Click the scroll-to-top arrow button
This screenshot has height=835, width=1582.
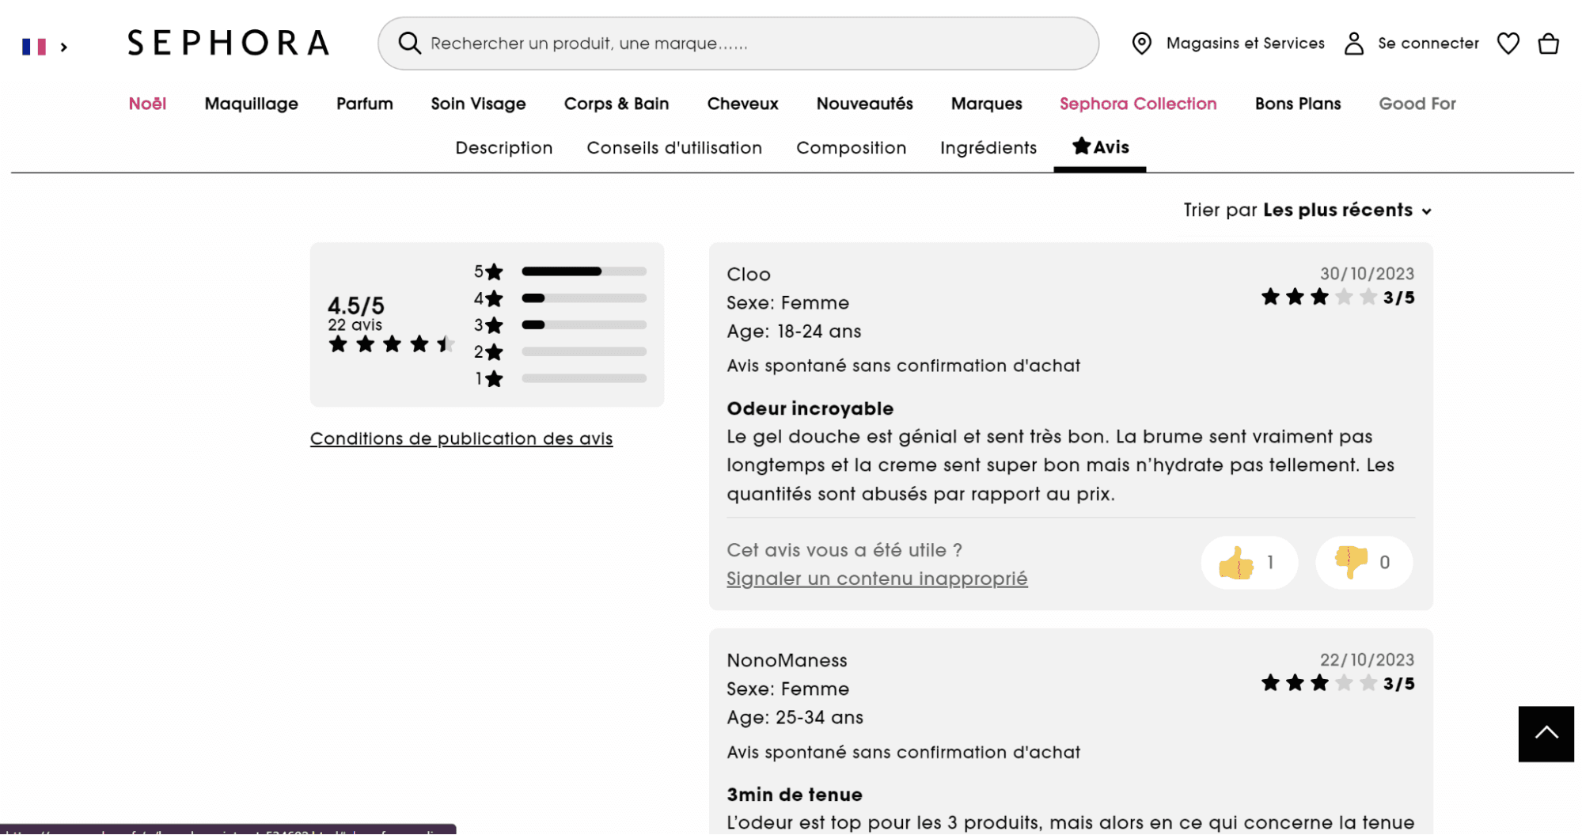pos(1546,734)
